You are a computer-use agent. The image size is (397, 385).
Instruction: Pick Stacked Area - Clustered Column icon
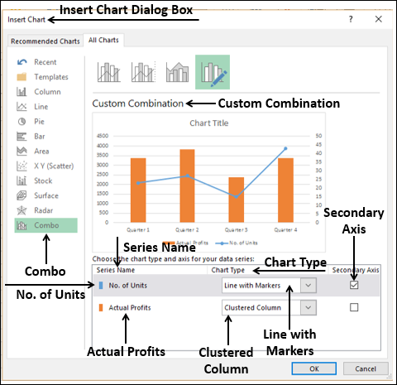tap(177, 72)
